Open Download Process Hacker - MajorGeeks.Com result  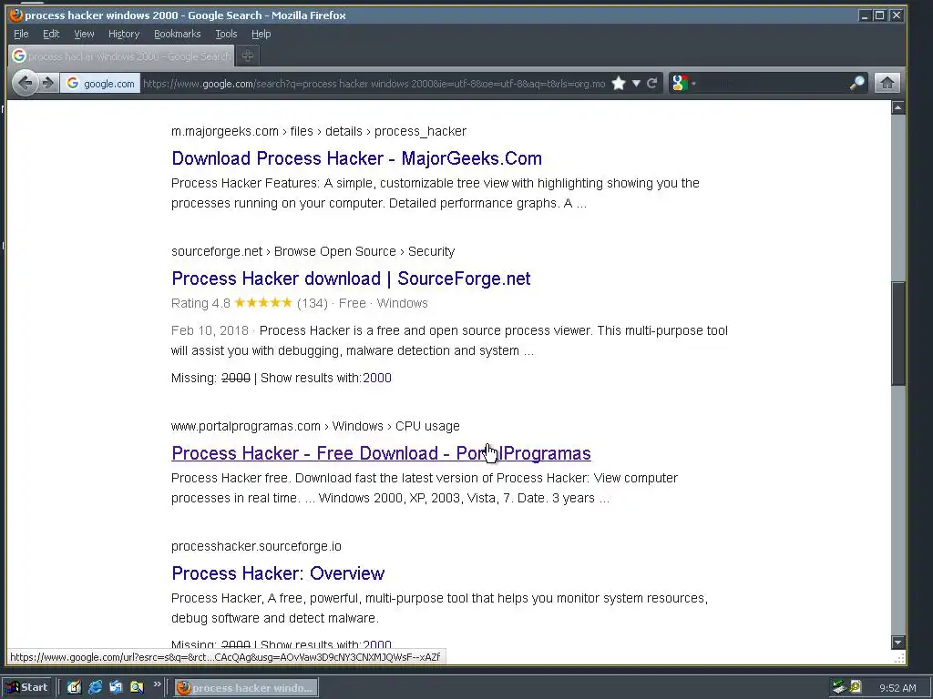(356, 158)
